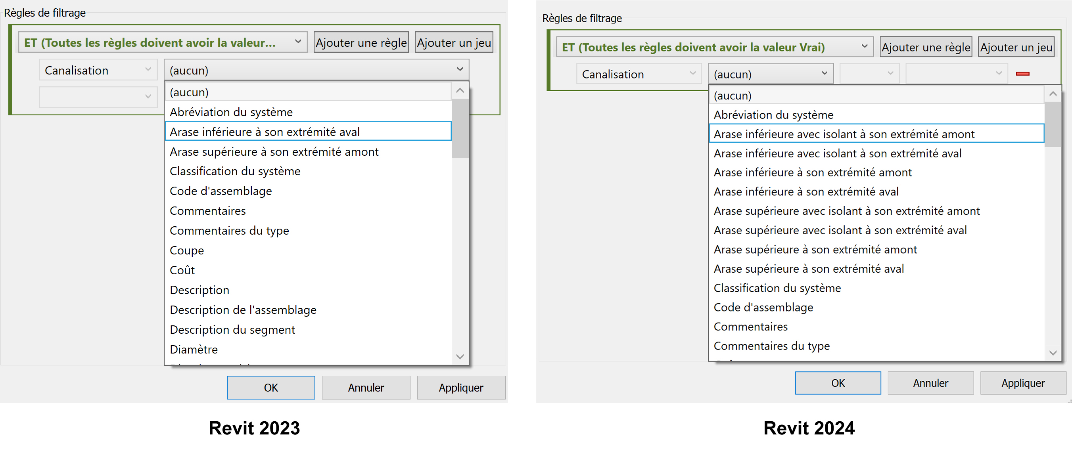The width and height of the screenshot is (1072, 453).
Task: Click the scroll-up arrow in Revit 2024 list
Action: pos(1053,94)
